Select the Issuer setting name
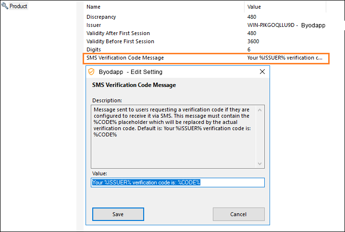This screenshot has width=345, height=232. [x=94, y=25]
